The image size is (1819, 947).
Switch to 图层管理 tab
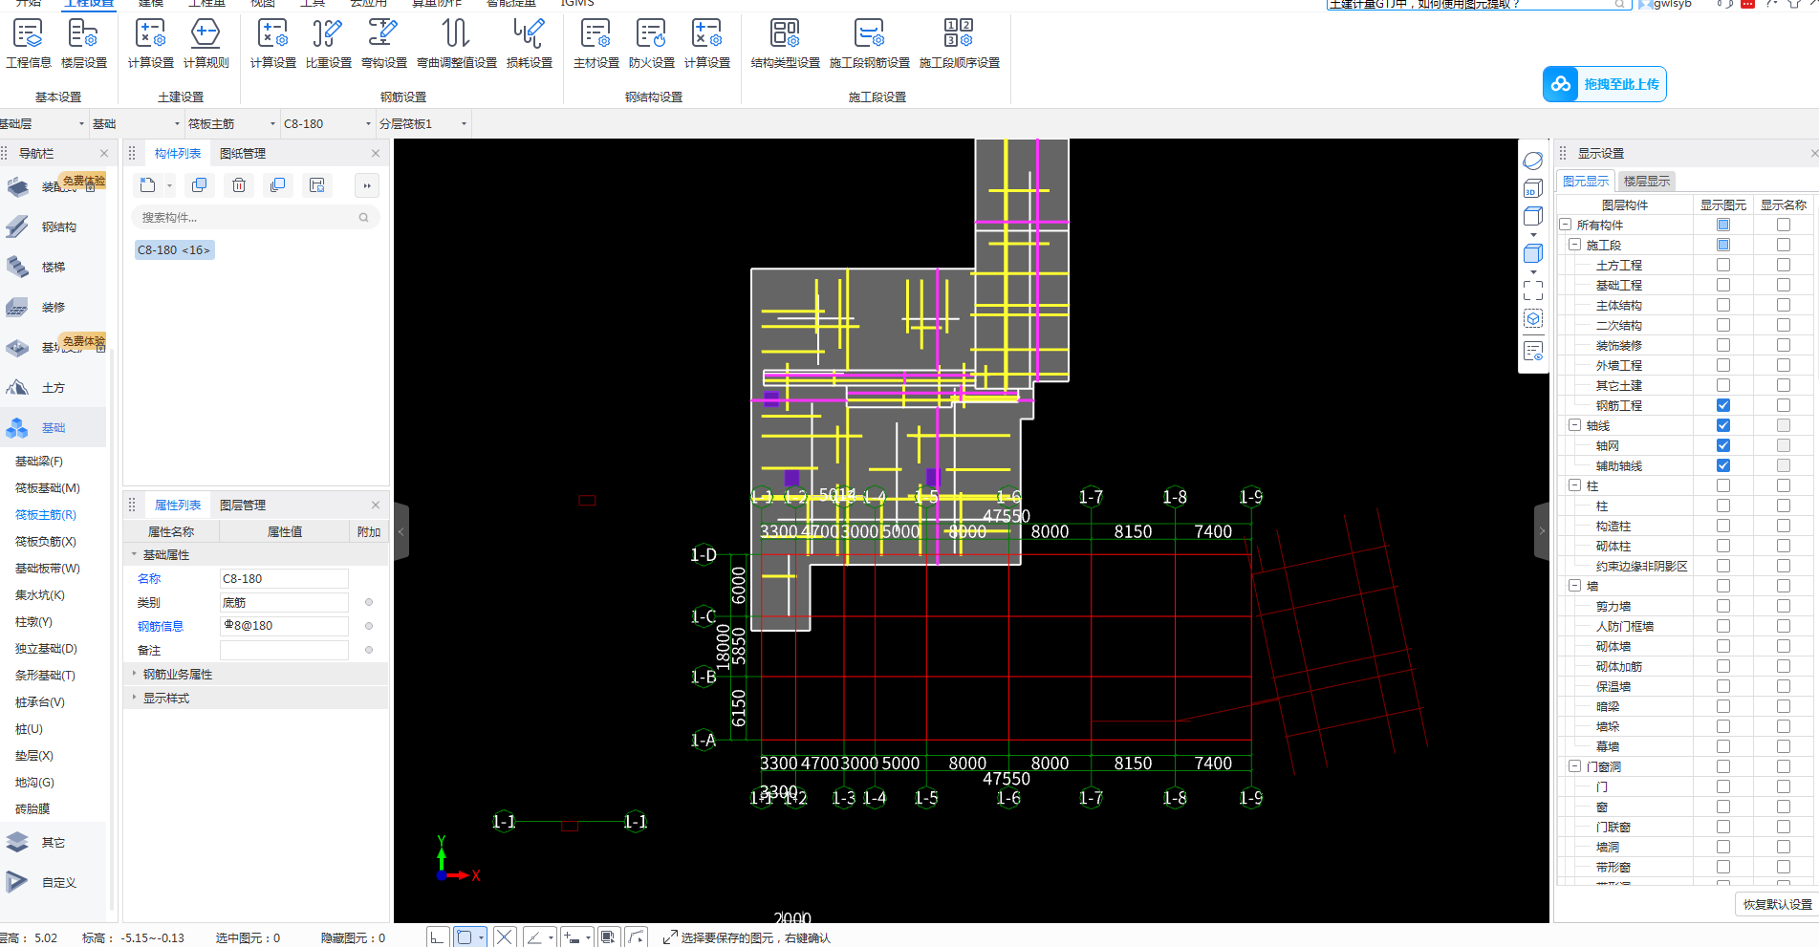pyautogui.click(x=243, y=505)
